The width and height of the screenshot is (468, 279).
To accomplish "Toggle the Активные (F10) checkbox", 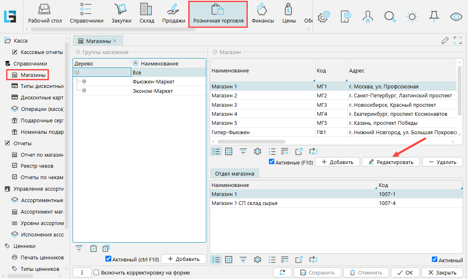I will click(x=272, y=162).
